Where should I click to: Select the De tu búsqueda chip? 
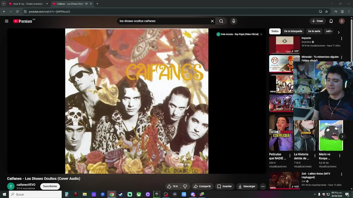pos(293,31)
